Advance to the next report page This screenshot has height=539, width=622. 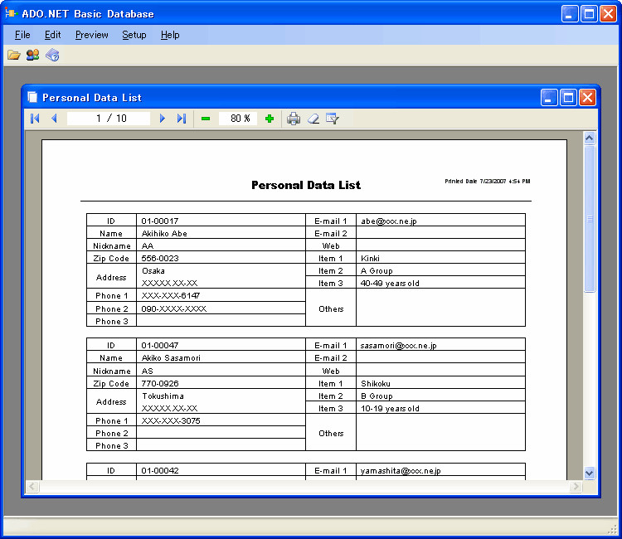pos(163,119)
